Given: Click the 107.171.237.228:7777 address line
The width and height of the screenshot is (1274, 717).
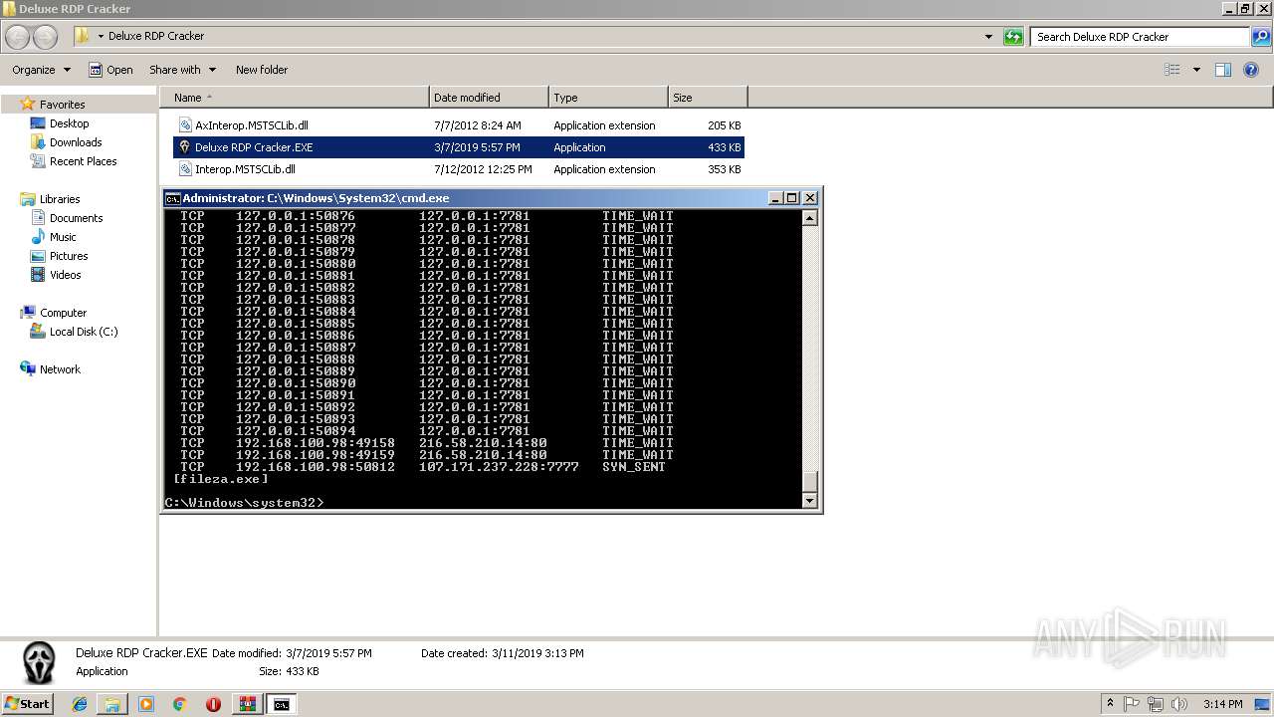Looking at the screenshot, I should click(x=499, y=467).
